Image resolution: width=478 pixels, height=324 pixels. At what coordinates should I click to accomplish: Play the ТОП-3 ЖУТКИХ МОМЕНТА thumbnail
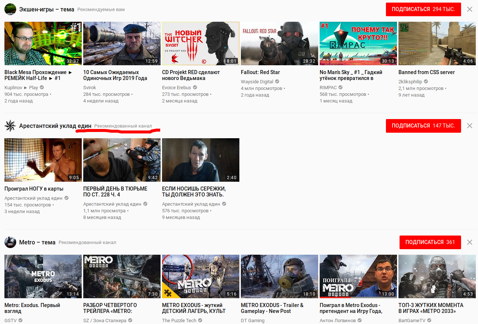(437, 276)
